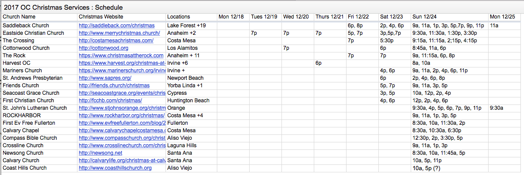Open the sapres.org link
The height and width of the screenshot is (175, 524).
point(105,78)
